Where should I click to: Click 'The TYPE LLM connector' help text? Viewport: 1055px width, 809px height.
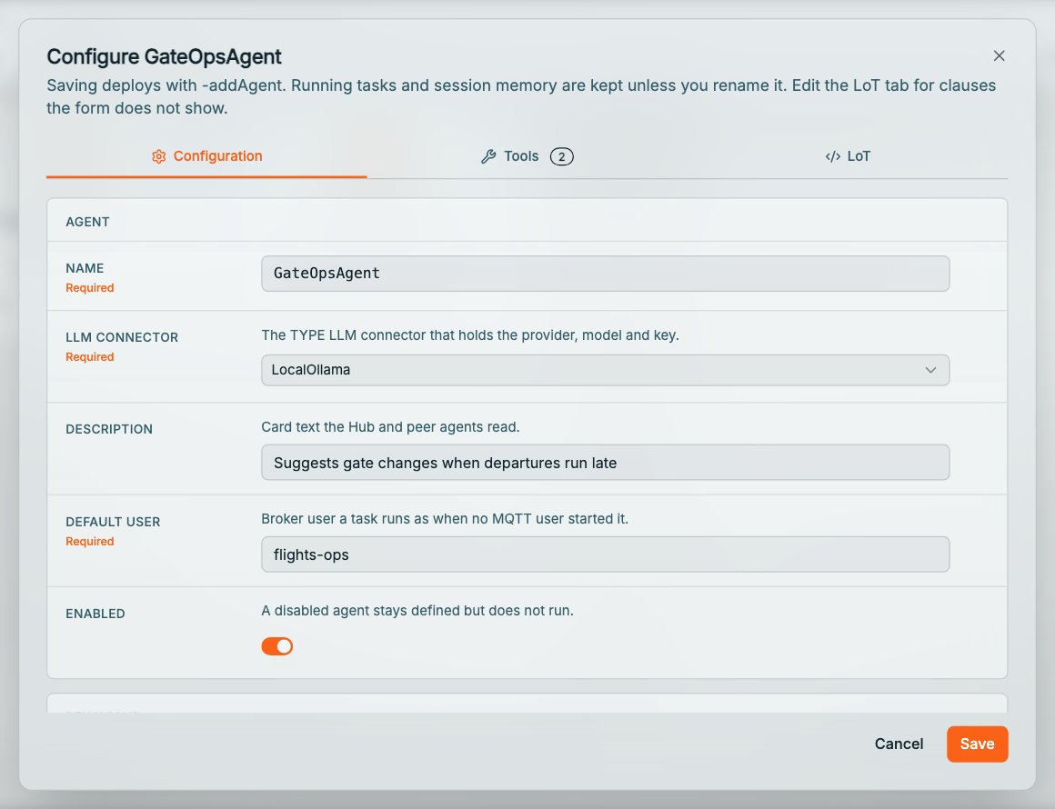point(469,335)
